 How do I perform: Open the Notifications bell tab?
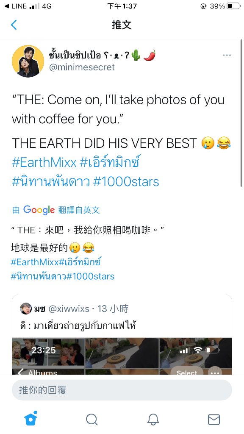pos(153,419)
